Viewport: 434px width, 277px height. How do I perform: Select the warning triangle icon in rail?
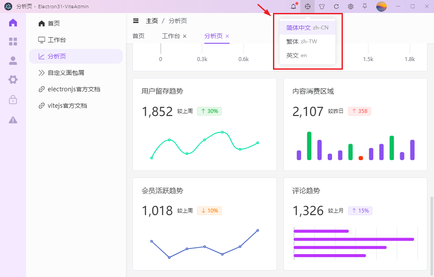click(13, 120)
